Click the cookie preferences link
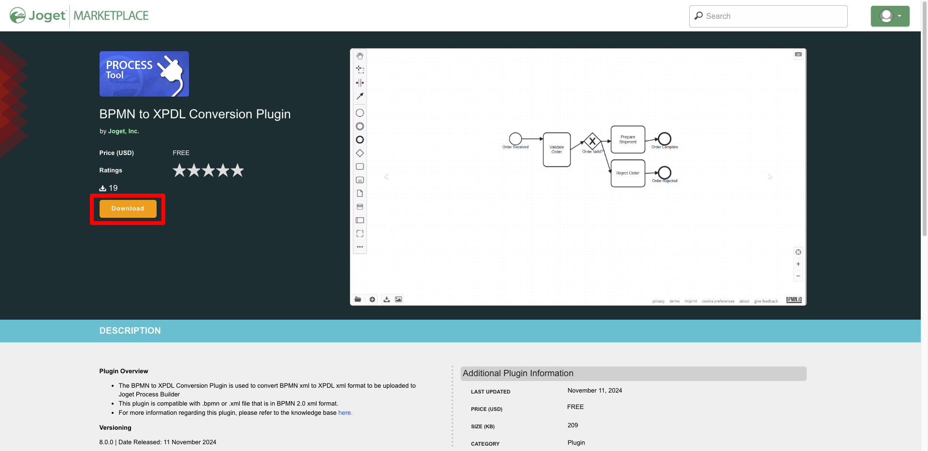Viewport: 928px width, 451px height. pyautogui.click(x=718, y=301)
